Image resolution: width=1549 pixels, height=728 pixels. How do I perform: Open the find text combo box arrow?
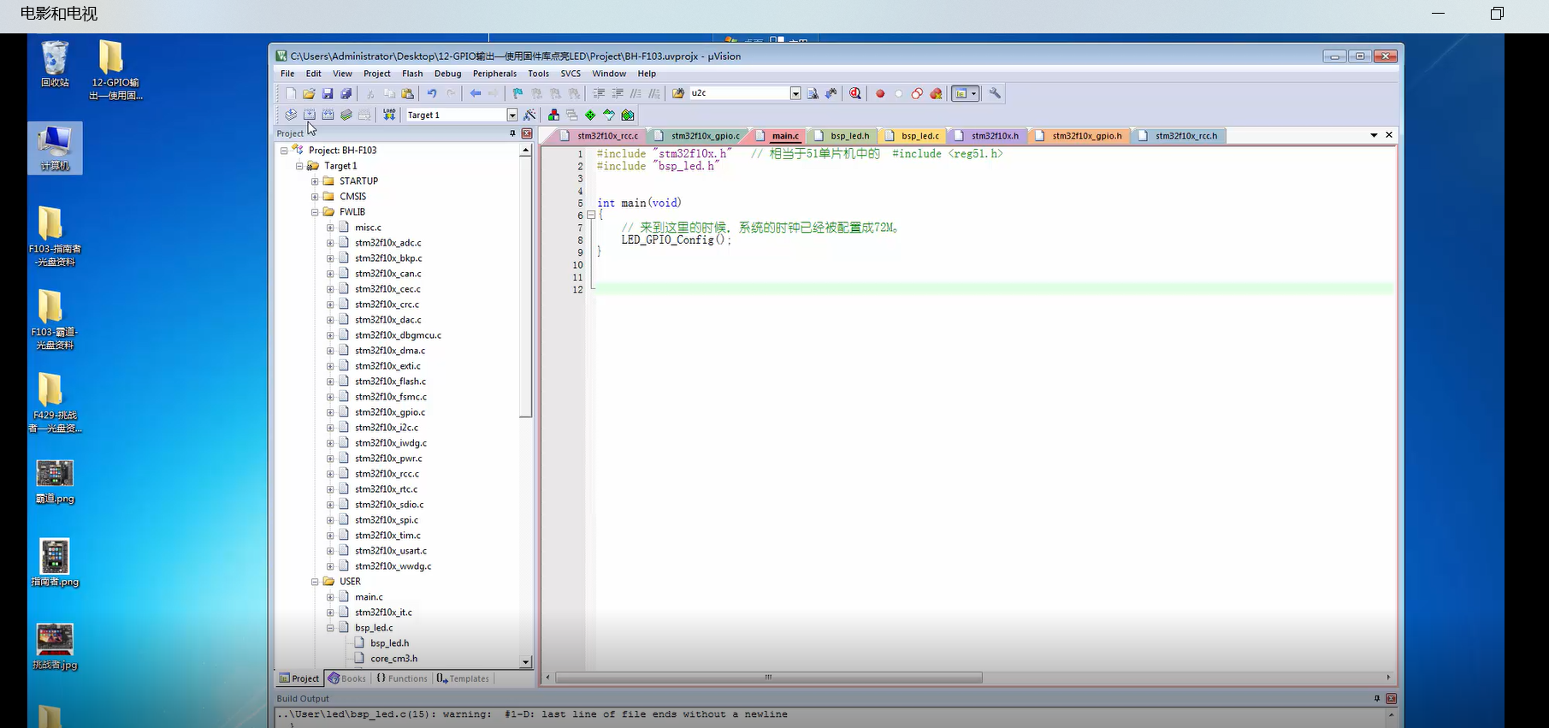795,93
